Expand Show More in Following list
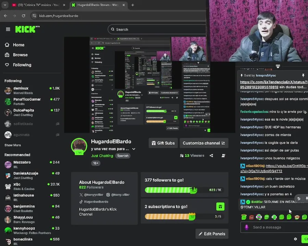Image resolution: width=308 pixels, height=246 pixels. 13,145
